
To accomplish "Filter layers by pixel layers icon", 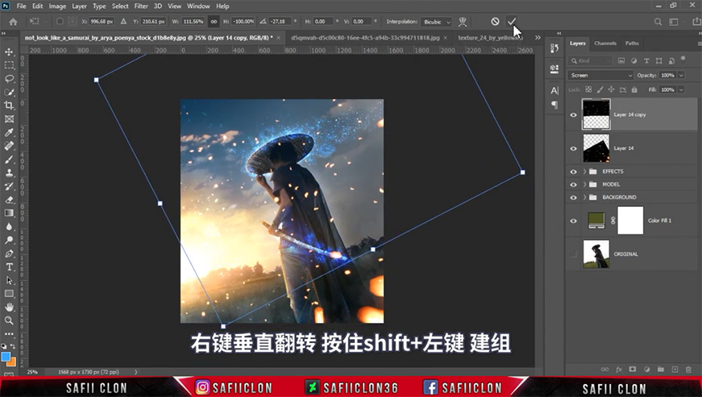I will [x=621, y=60].
